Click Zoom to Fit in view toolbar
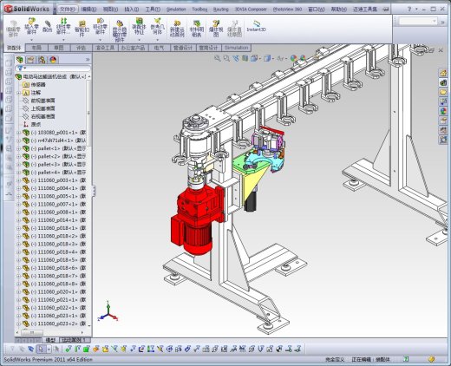This screenshot has width=451, height=366. point(217,58)
